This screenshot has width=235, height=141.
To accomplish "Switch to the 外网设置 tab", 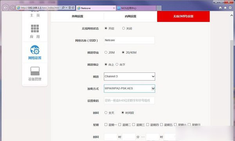I will (77, 16).
